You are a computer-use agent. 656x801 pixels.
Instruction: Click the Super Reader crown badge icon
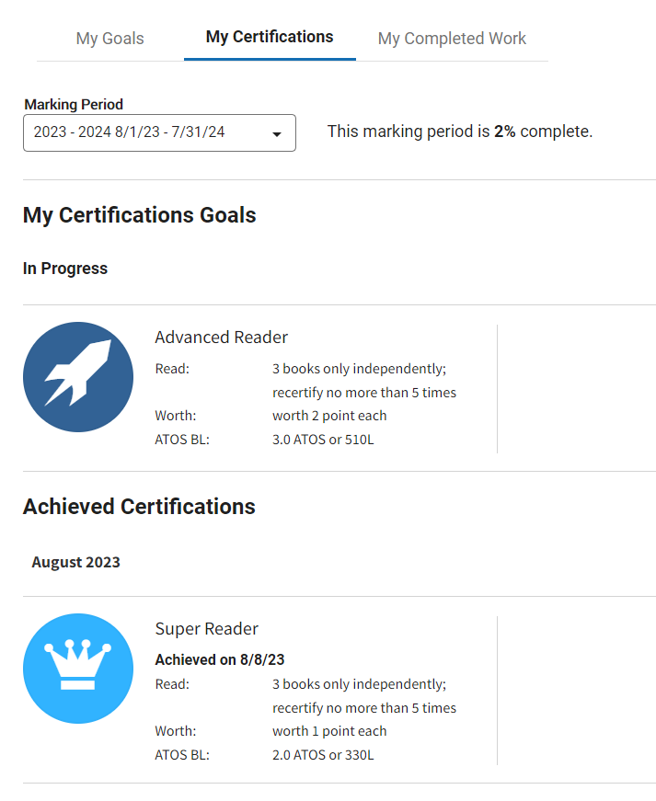point(78,669)
